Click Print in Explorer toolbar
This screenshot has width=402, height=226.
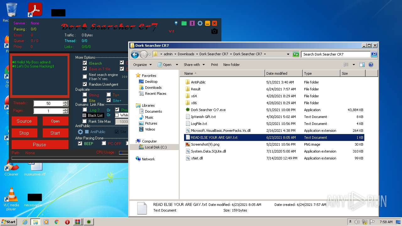(215, 65)
